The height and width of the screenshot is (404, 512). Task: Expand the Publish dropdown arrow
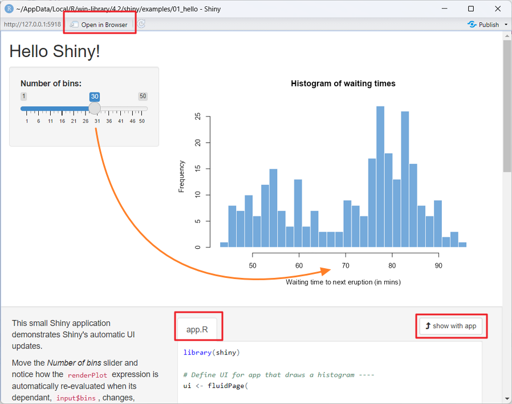(505, 25)
